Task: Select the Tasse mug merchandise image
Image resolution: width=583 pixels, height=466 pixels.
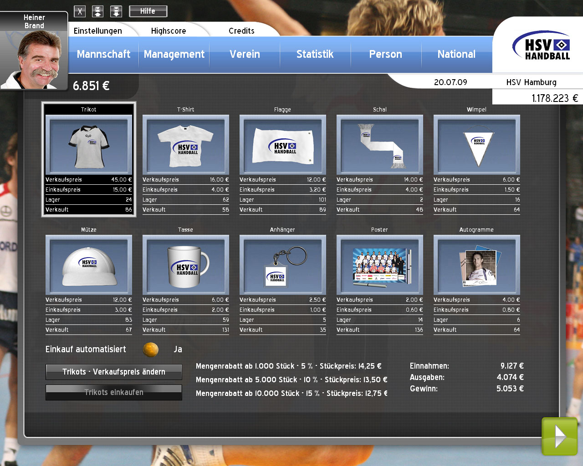Action: coord(185,265)
